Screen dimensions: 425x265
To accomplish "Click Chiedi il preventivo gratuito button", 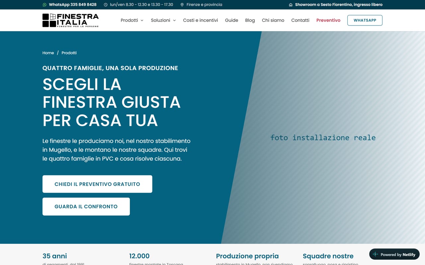I will [x=97, y=184].
